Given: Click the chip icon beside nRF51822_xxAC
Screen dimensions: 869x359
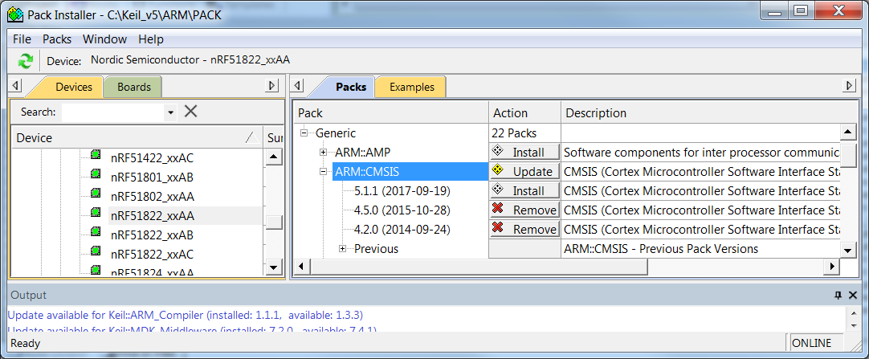Looking at the screenshot, I should (96, 251).
